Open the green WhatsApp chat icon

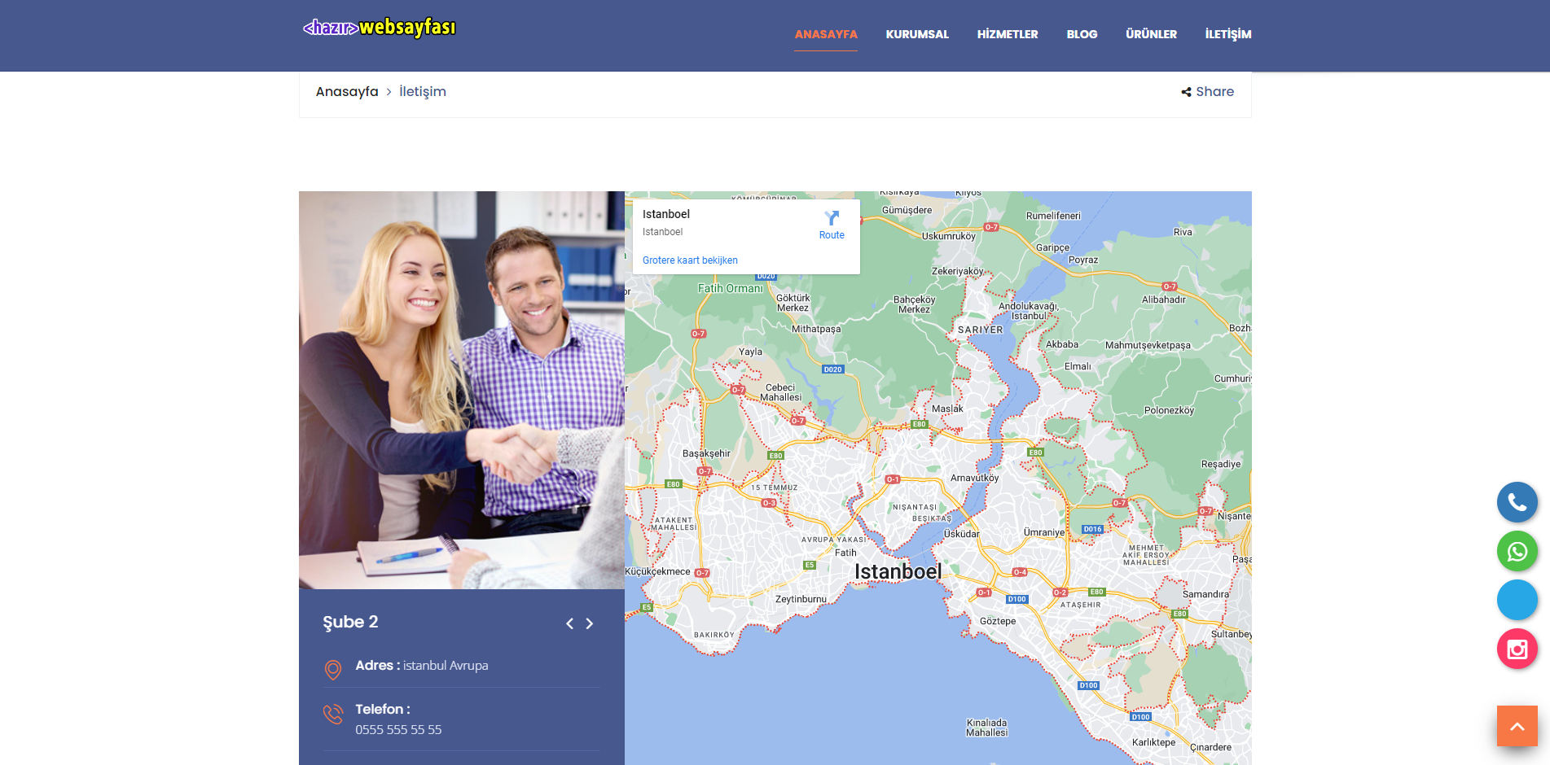(x=1517, y=551)
